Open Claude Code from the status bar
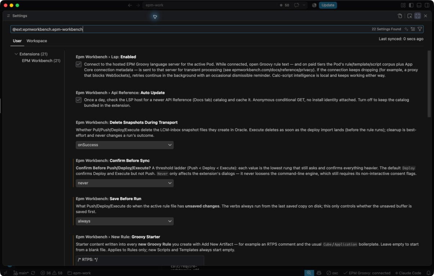Image resolution: width=434 pixels, height=276 pixels. coord(408,273)
